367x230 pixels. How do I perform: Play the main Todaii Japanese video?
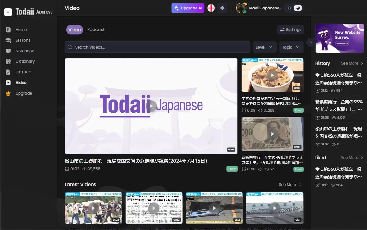(151, 106)
